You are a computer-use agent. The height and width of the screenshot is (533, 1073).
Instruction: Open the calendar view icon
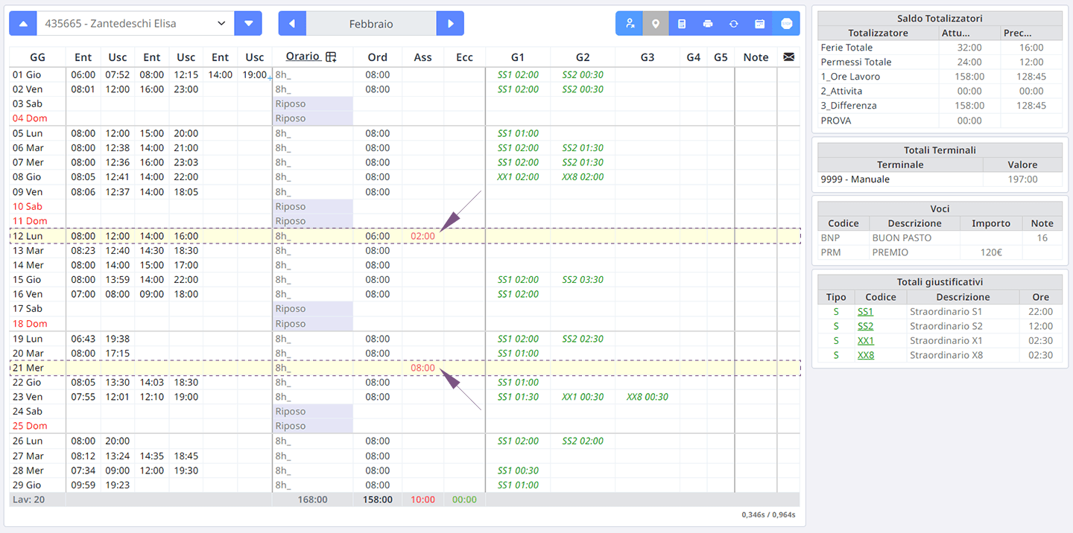(x=760, y=23)
